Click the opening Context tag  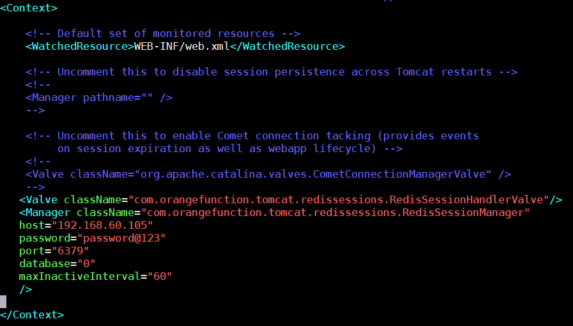pyautogui.click(x=29, y=8)
